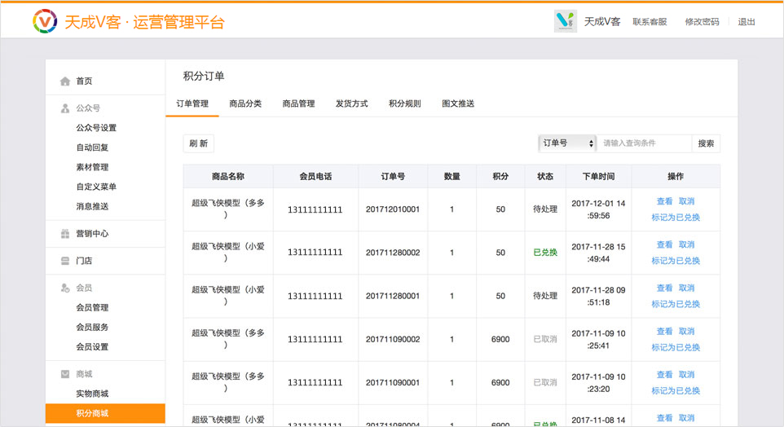Focus the 请输入查询条件 search input field
784x427 pixels.
tap(644, 143)
